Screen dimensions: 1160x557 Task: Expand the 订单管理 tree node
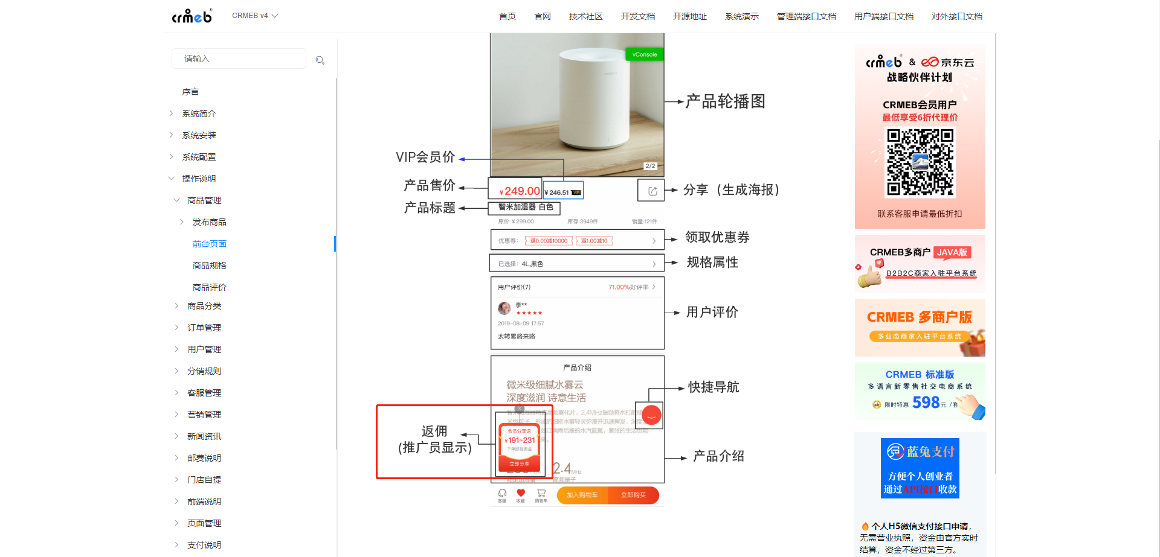click(x=176, y=328)
